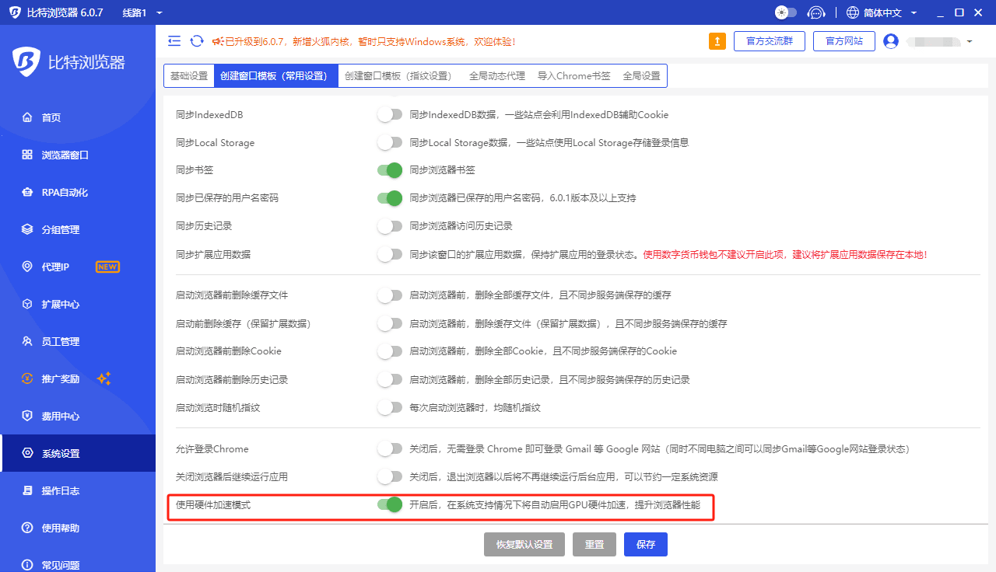Turn on 启动浏览时随机指纹
Viewport: 996px width, 572px height.
pos(390,406)
